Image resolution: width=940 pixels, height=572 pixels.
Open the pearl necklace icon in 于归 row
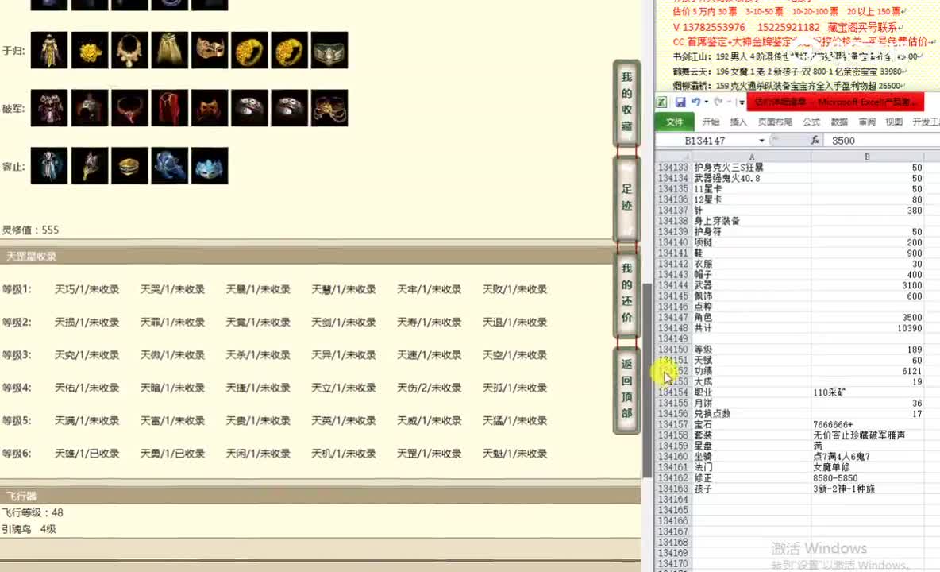pyautogui.click(x=129, y=50)
